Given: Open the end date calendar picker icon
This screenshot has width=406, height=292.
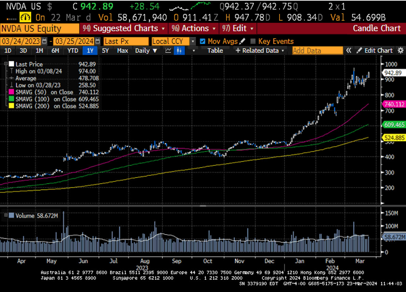Looking at the screenshot, I should tap(98, 41).
